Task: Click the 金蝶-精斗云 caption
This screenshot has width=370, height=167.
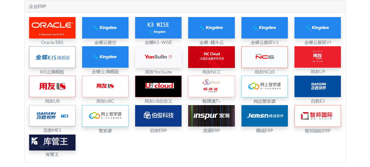Action: coord(212,43)
